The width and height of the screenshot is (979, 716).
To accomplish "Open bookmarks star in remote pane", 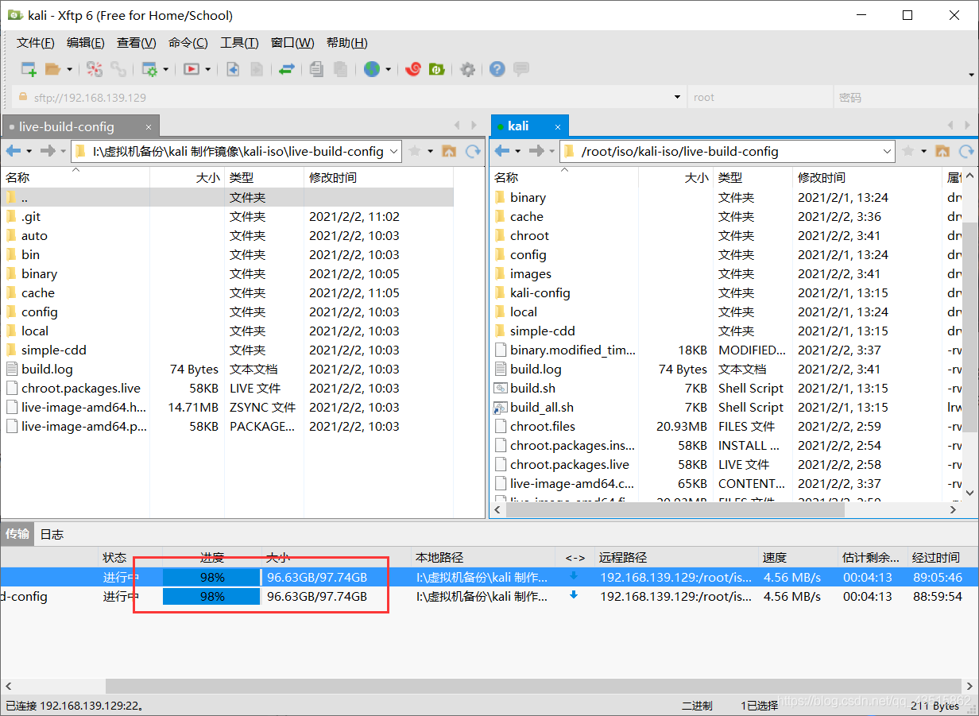I will [907, 151].
